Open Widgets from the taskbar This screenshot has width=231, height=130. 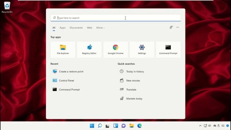(x=115, y=126)
